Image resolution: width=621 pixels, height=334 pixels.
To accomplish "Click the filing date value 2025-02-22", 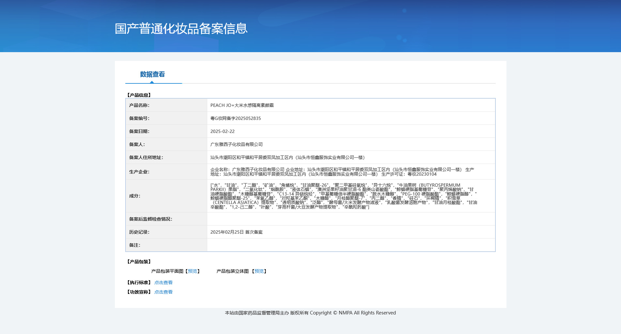I will coord(222,131).
